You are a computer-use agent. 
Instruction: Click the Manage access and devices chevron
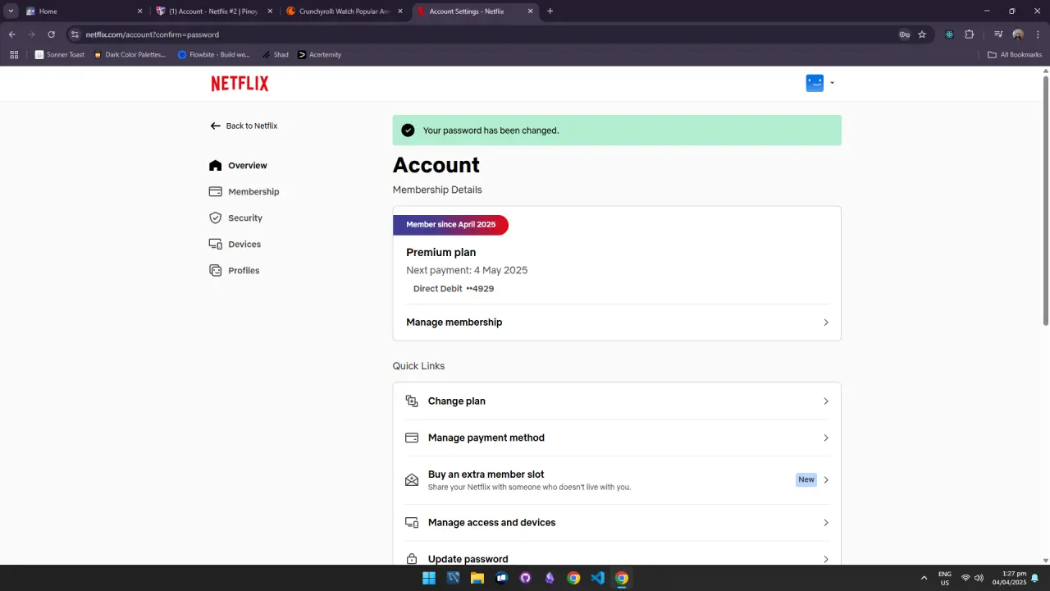(826, 523)
